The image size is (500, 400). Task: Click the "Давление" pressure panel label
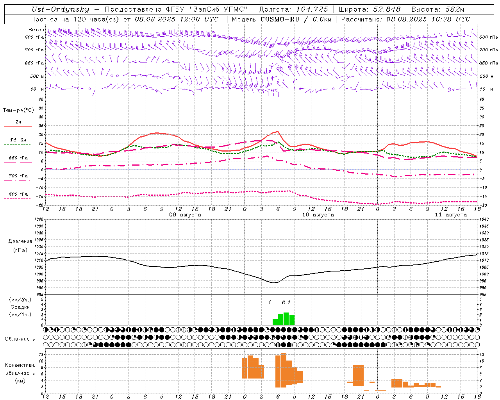(20, 241)
